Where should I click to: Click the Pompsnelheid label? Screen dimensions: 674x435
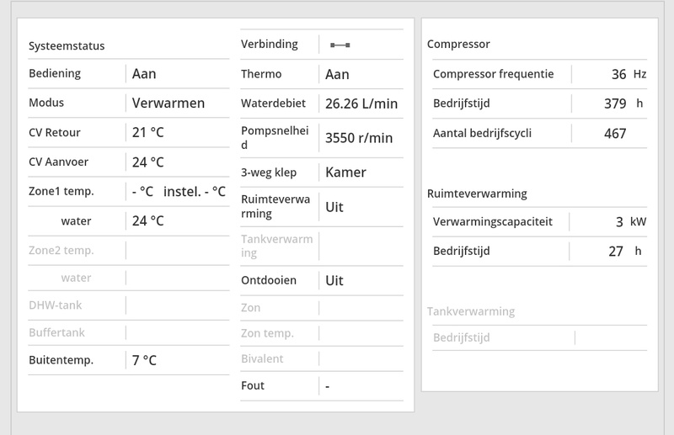275,138
